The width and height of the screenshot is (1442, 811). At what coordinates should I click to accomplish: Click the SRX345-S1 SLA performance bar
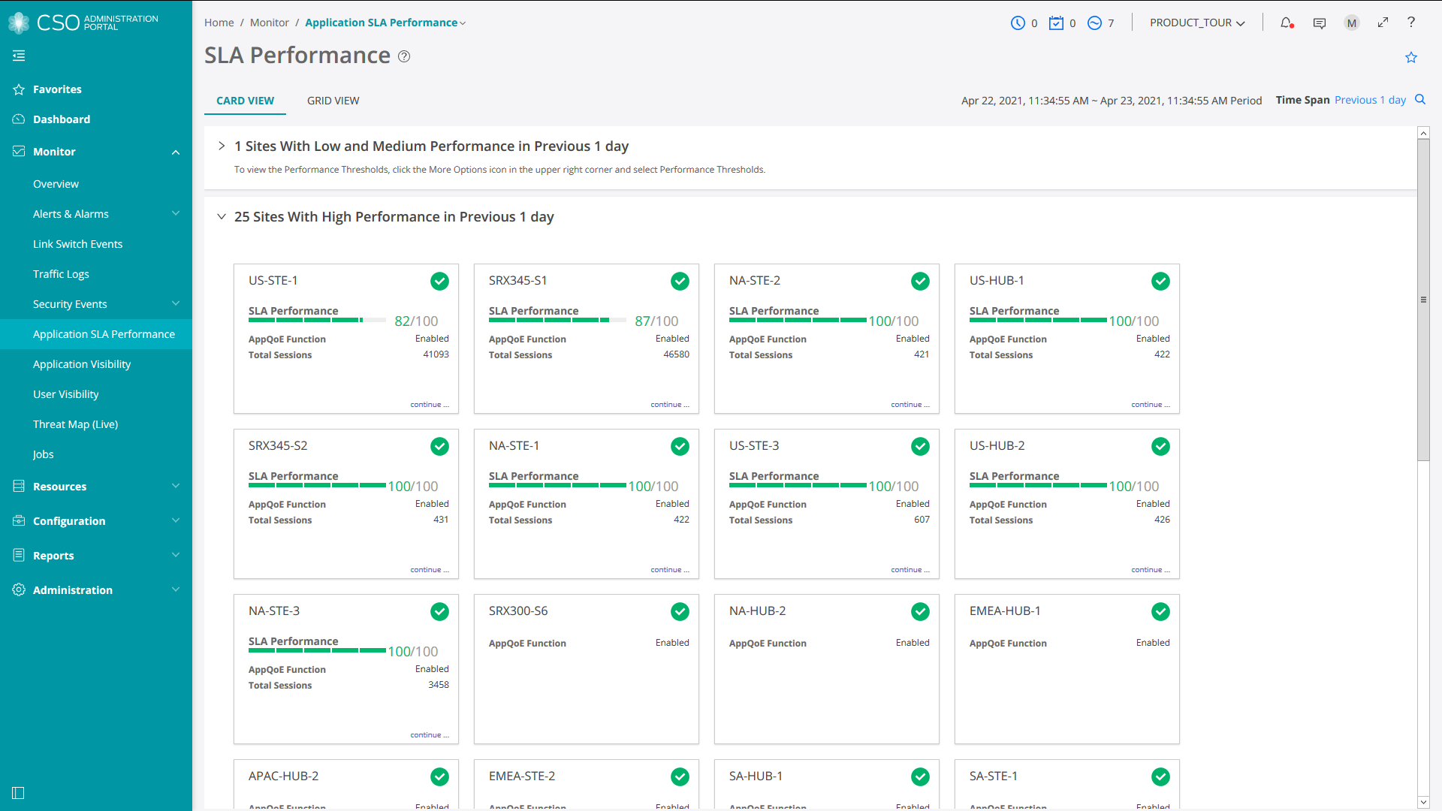[557, 321]
